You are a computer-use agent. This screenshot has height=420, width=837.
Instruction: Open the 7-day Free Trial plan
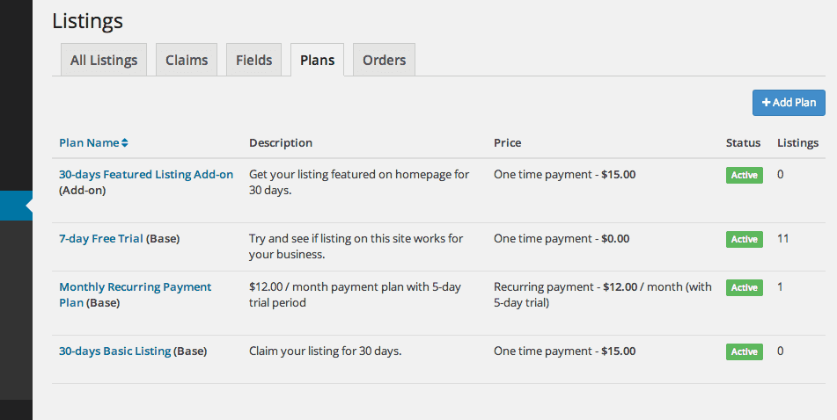click(x=100, y=239)
